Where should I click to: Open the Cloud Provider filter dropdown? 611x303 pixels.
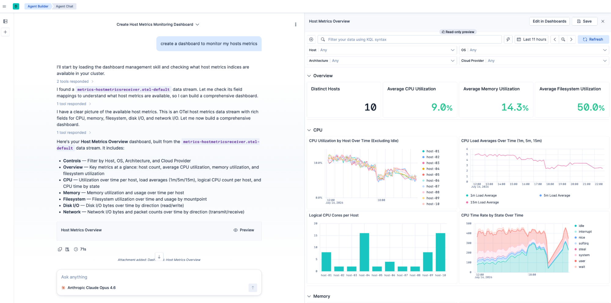(x=534, y=61)
